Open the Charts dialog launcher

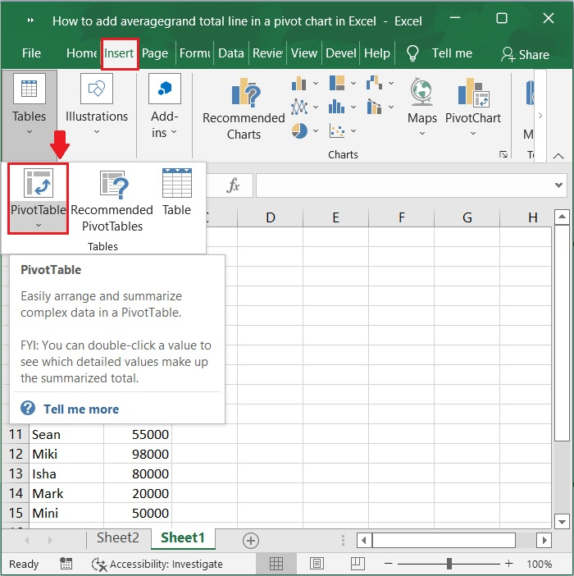(503, 154)
